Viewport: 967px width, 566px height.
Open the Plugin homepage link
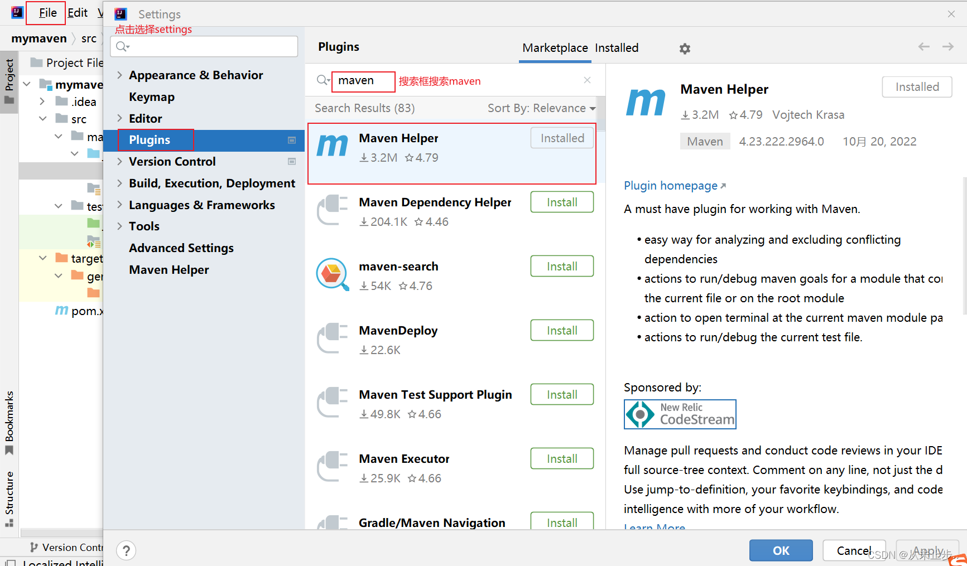click(x=675, y=186)
